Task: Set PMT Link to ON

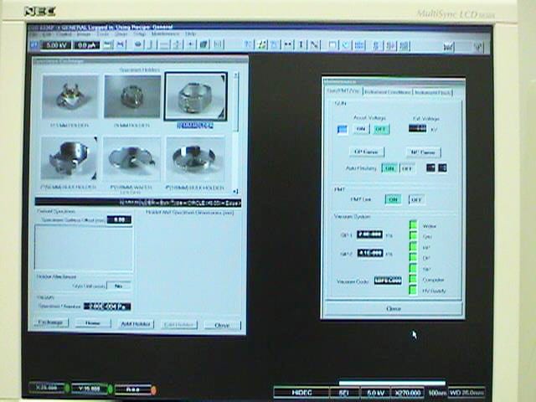Action: click(393, 199)
